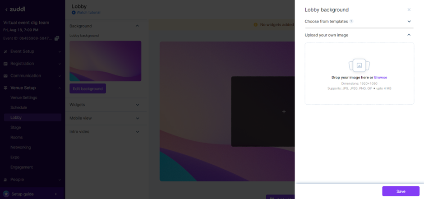Image resolution: width=424 pixels, height=199 pixels.
Task: Collapse Upload your own image section
Action: [x=409, y=35]
